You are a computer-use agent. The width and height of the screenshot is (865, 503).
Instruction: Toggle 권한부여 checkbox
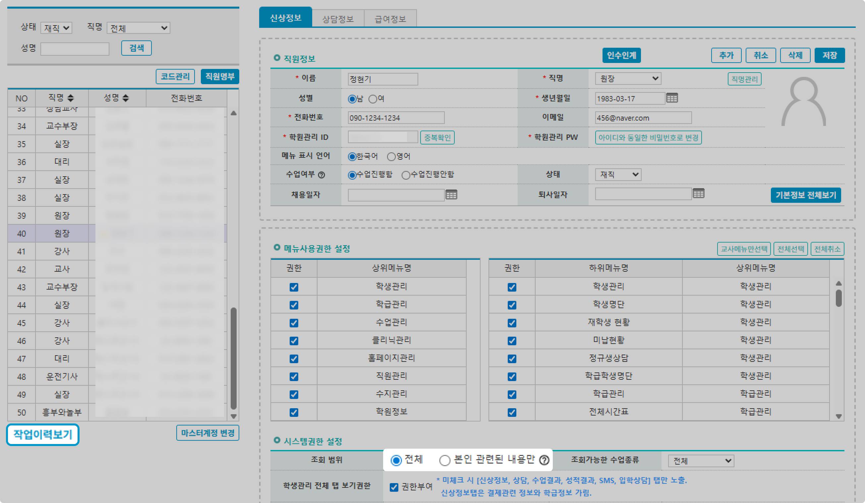[394, 487]
